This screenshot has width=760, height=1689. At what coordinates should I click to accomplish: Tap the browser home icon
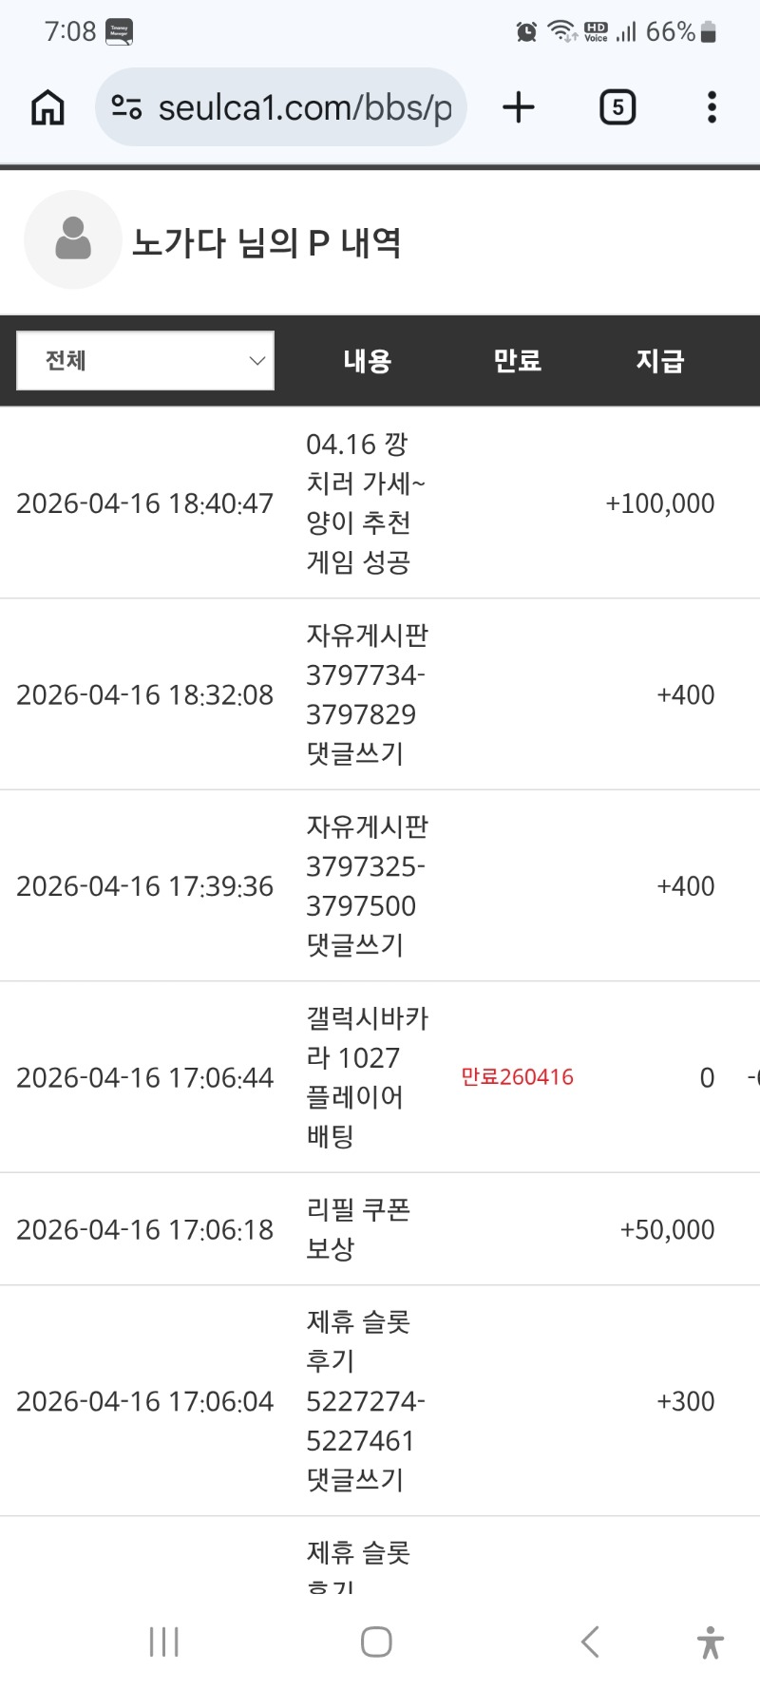[47, 107]
